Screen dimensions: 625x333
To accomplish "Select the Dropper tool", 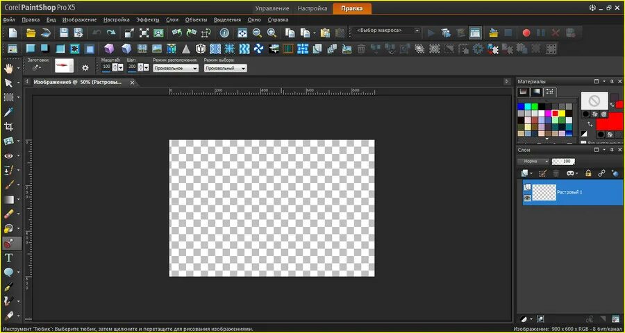I will click(x=8, y=112).
